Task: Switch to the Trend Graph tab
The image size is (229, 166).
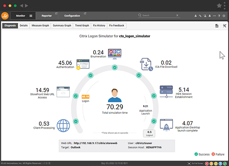Action: point(82,25)
